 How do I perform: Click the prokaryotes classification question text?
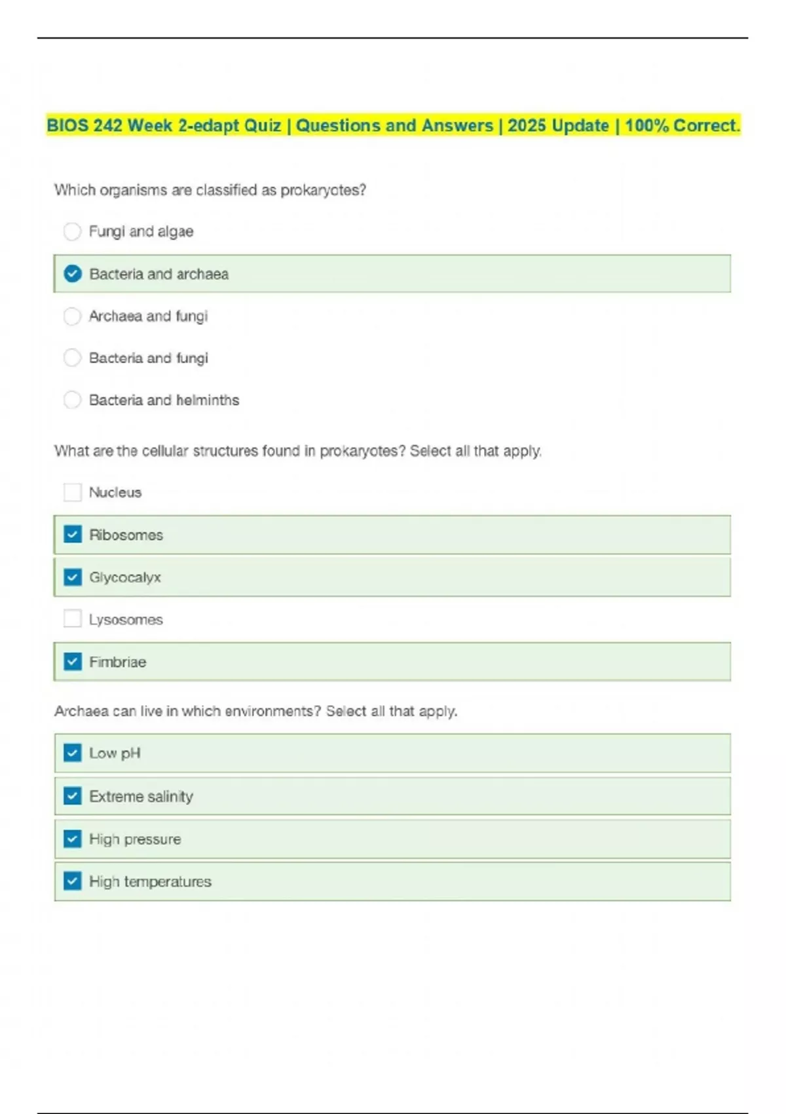pos(210,190)
